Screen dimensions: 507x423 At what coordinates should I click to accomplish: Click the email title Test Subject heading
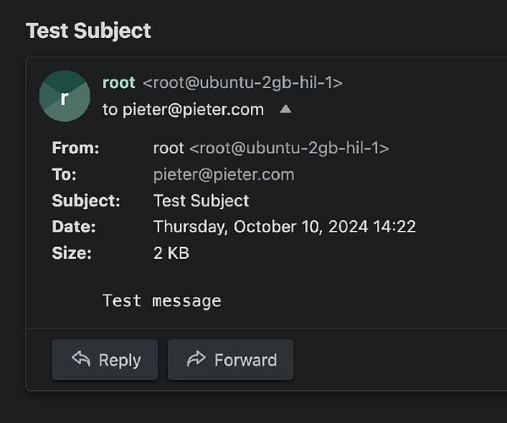[89, 31]
